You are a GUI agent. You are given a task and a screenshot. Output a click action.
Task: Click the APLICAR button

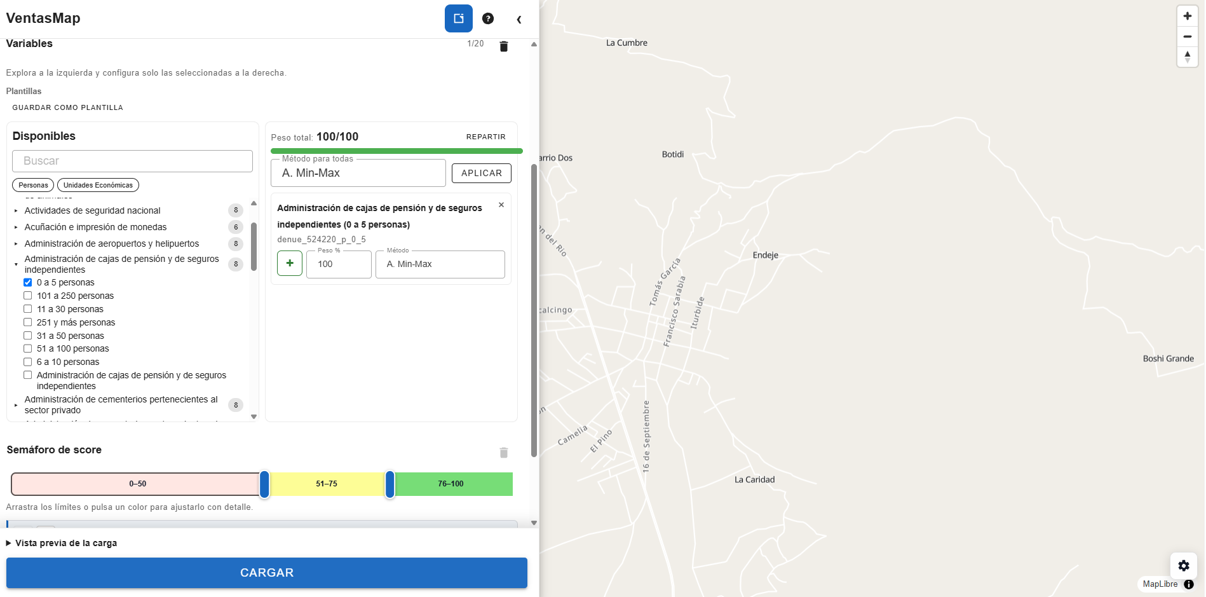coord(482,173)
